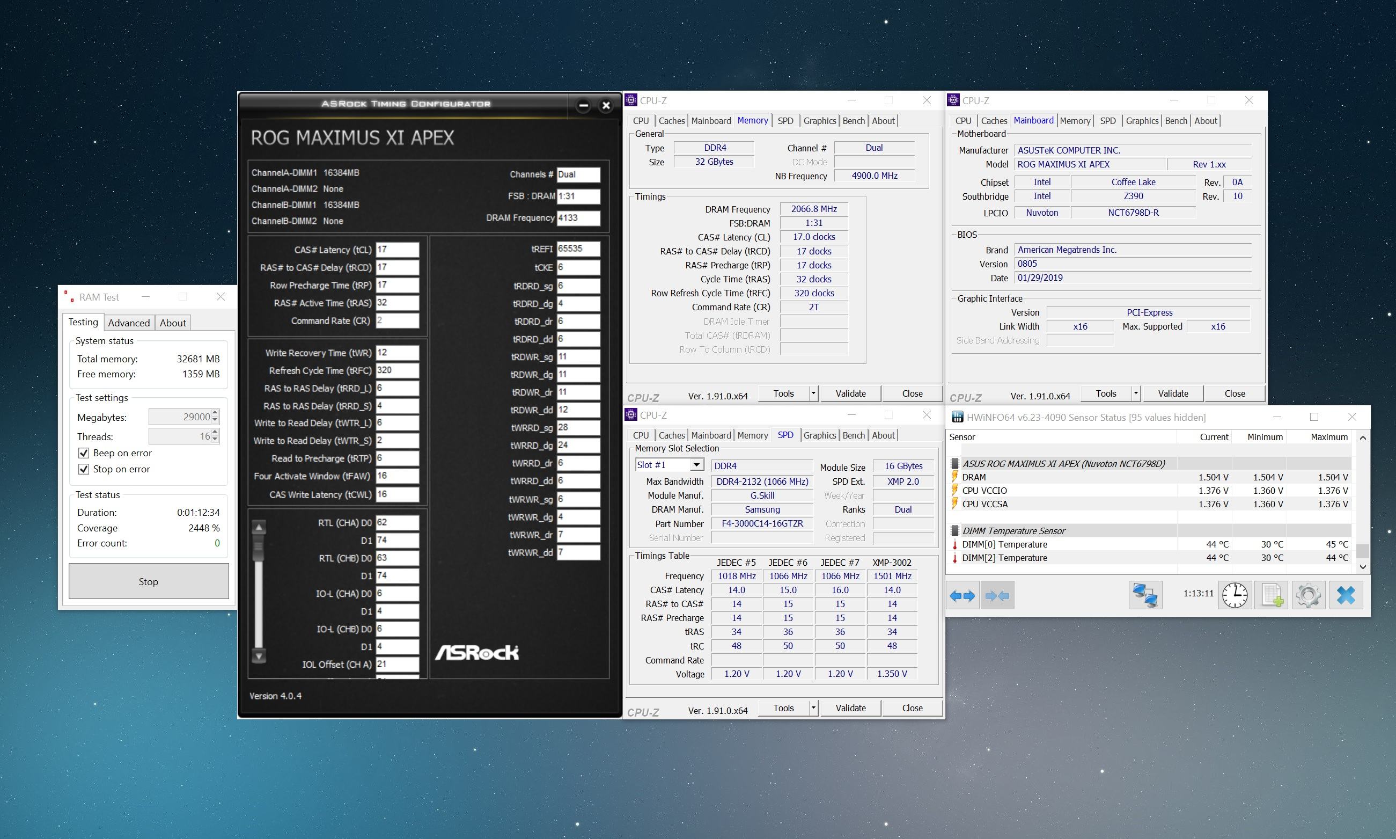Click the RTL (CHA) D0 value field
Screen dimensions: 1396x839
tap(397, 522)
